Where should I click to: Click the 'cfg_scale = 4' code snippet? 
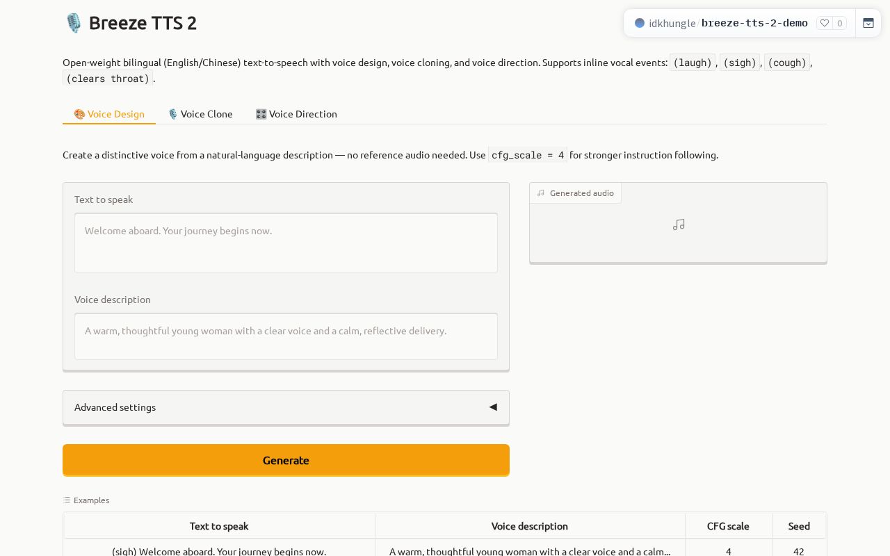[528, 155]
